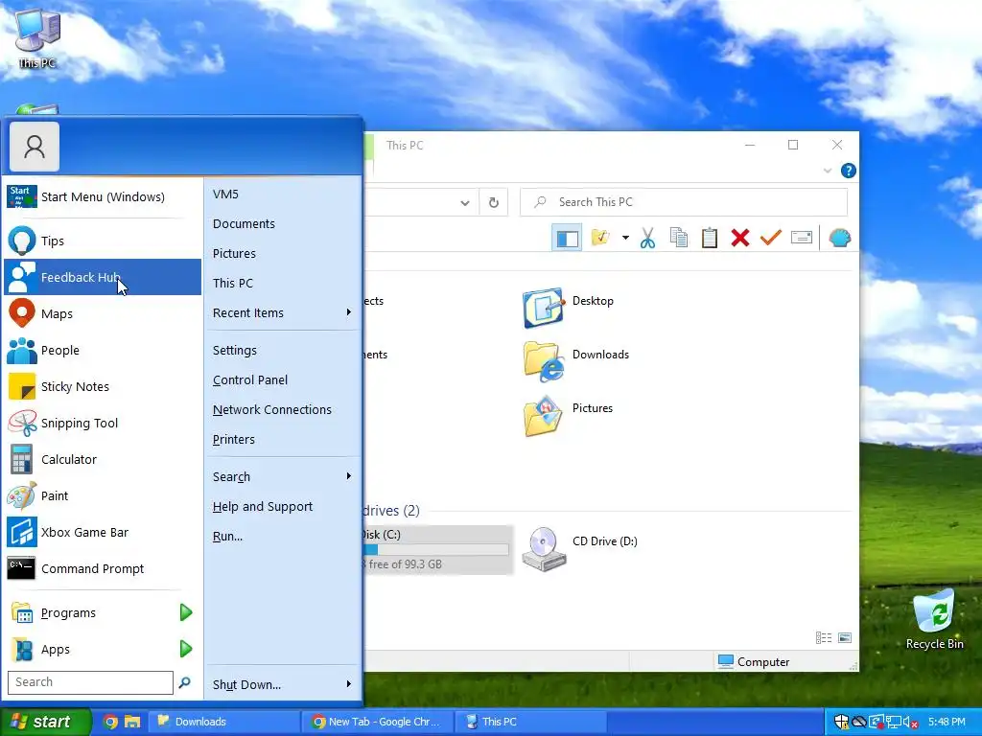Click the user account picture
Image resolution: width=982 pixels, height=736 pixels.
tap(35, 147)
